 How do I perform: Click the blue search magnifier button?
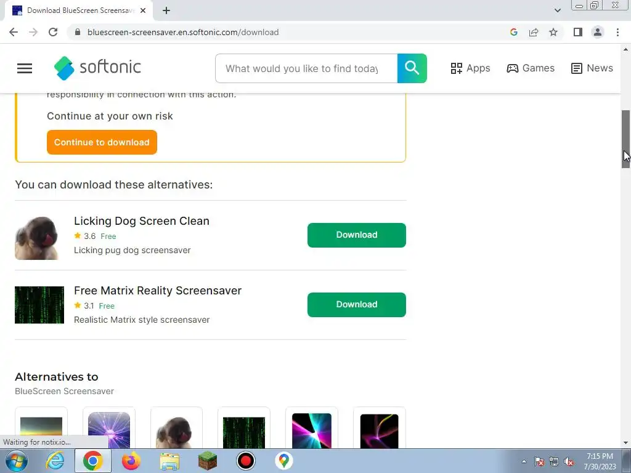tap(412, 68)
